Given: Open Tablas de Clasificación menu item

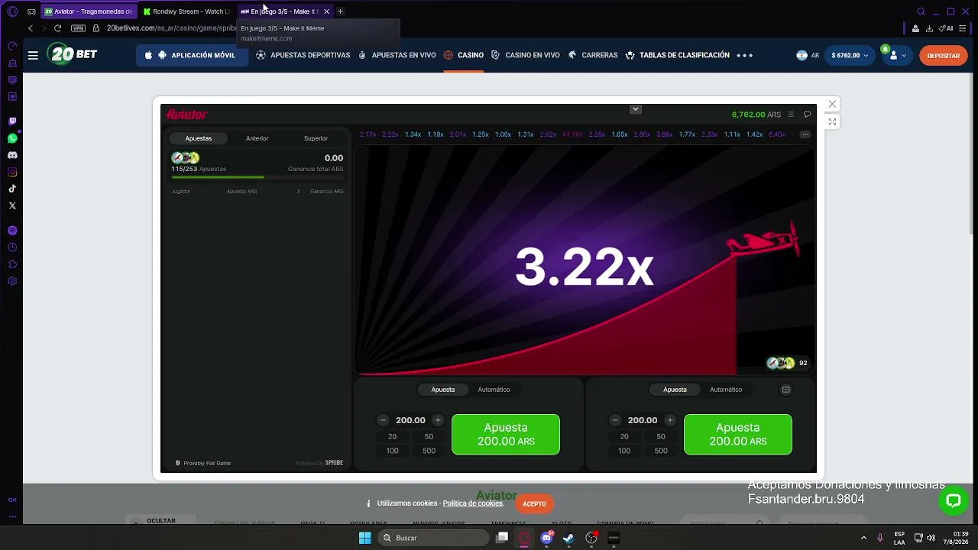Looking at the screenshot, I should pos(678,55).
